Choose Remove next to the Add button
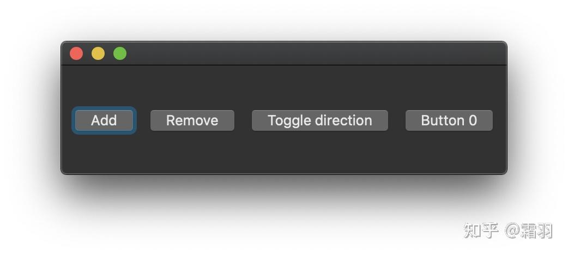Image resolution: width=568 pixels, height=255 pixels. click(x=192, y=120)
